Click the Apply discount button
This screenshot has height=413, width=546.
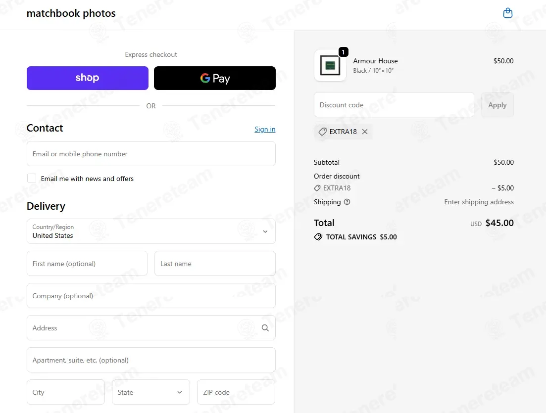pos(497,105)
